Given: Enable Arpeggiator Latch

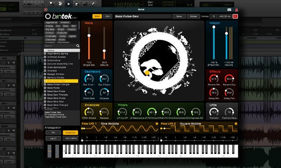Looking at the screenshot, I should pos(53,139).
